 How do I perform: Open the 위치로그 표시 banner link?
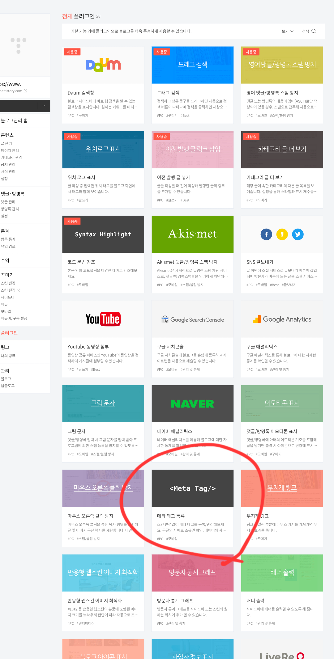103,149
